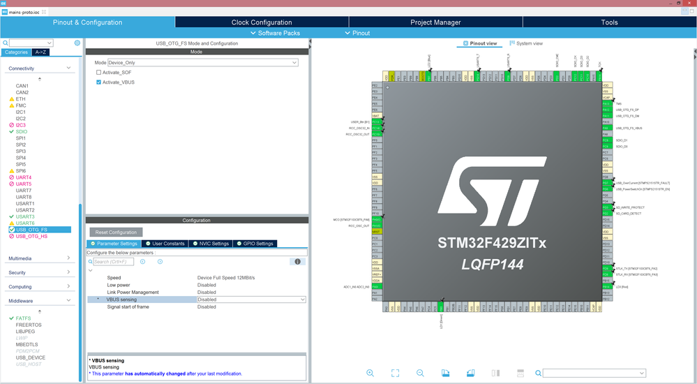Open NVIC Settings tab
This screenshot has height=384, width=697.
click(x=211, y=244)
